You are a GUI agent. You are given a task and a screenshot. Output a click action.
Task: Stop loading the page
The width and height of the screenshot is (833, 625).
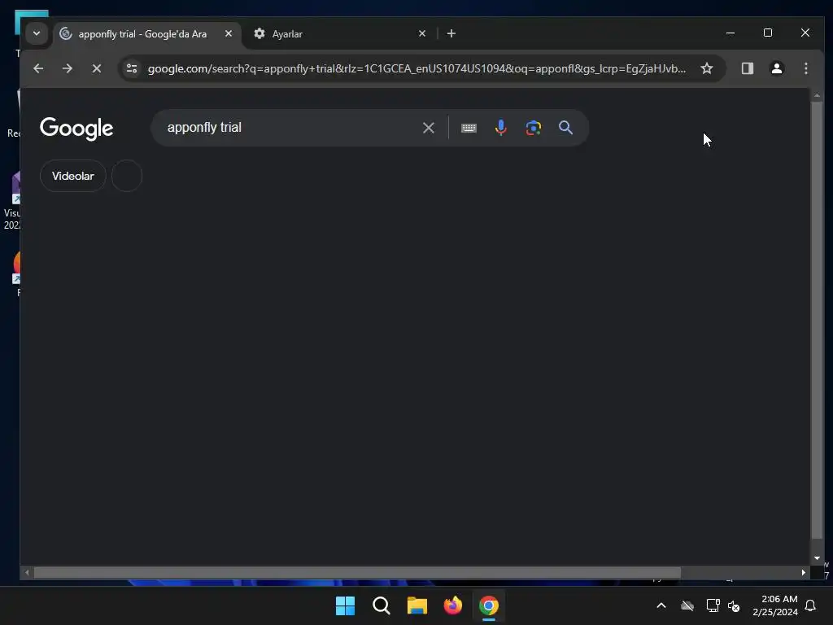[x=97, y=68]
